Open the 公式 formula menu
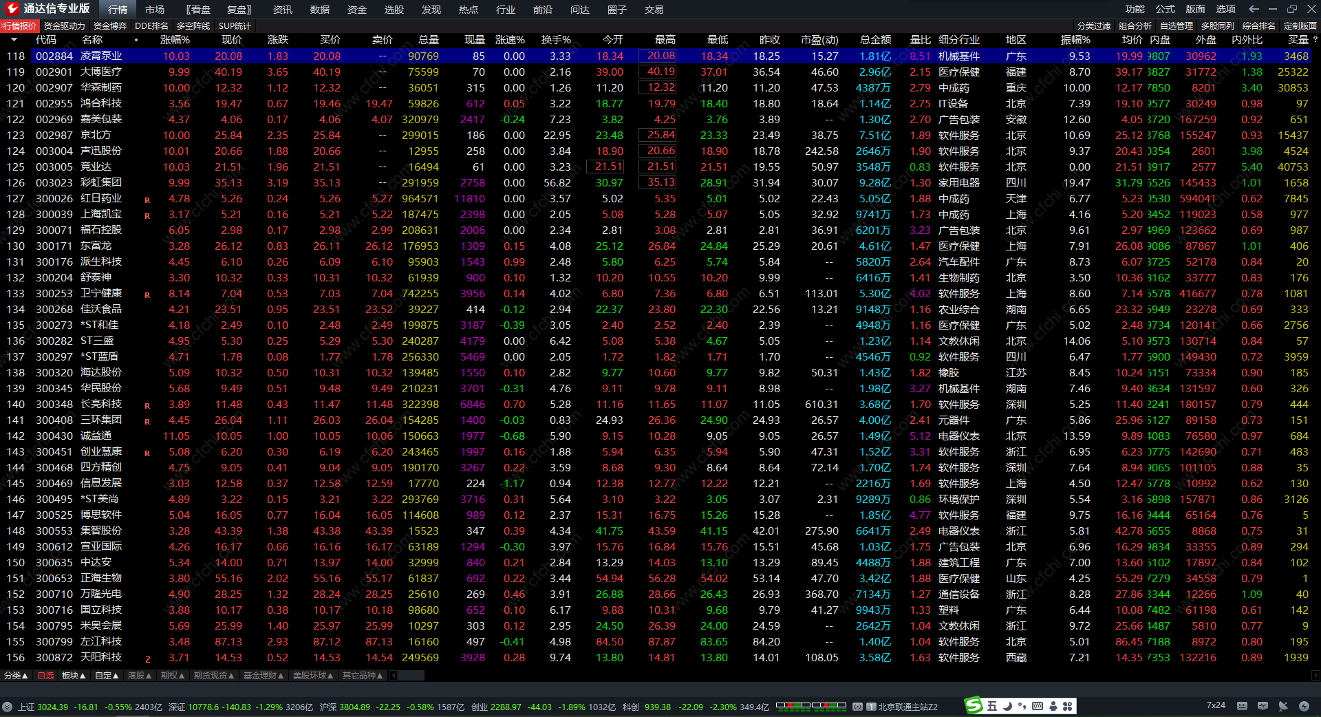 [x=1166, y=9]
